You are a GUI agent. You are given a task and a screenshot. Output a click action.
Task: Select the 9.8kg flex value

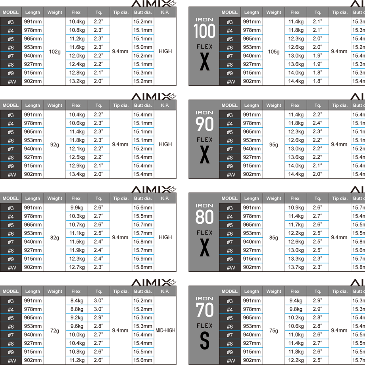coord(296,309)
